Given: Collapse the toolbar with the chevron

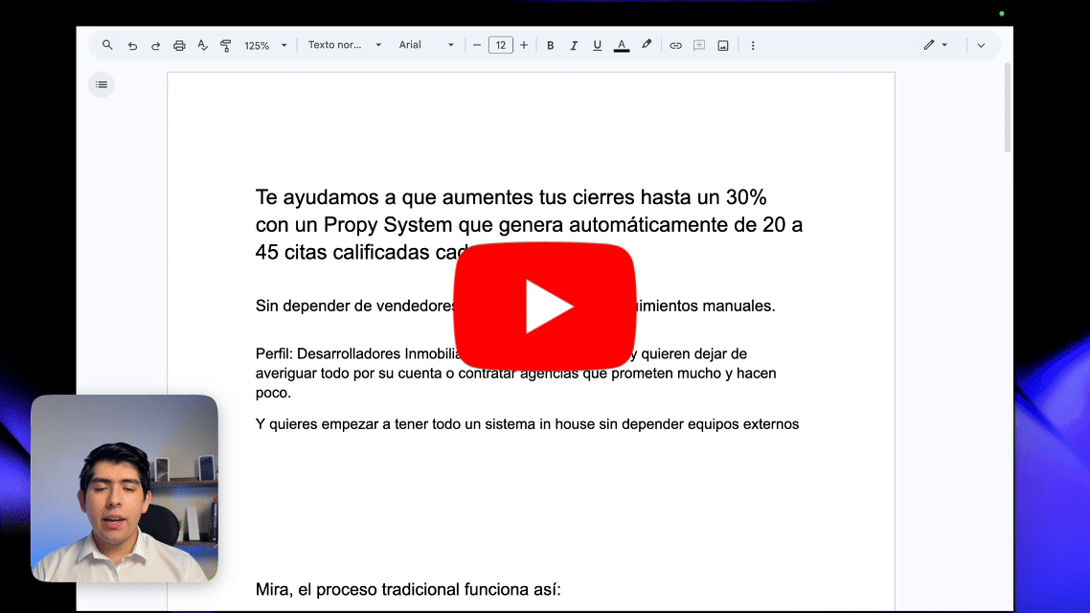Looking at the screenshot, I should click(981, 45).
